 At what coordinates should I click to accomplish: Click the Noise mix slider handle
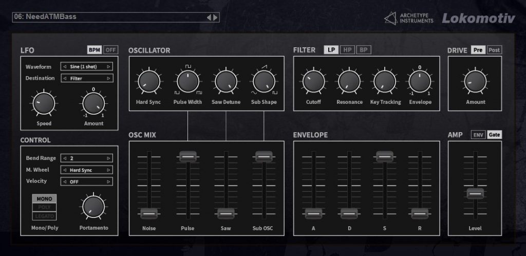(x=149, y=213)
